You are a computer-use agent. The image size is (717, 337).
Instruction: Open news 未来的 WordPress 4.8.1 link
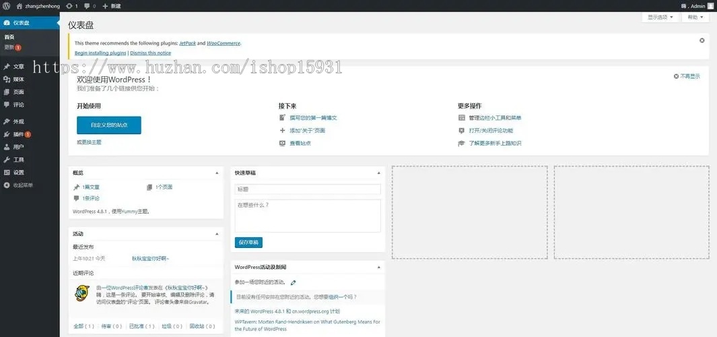287,311
